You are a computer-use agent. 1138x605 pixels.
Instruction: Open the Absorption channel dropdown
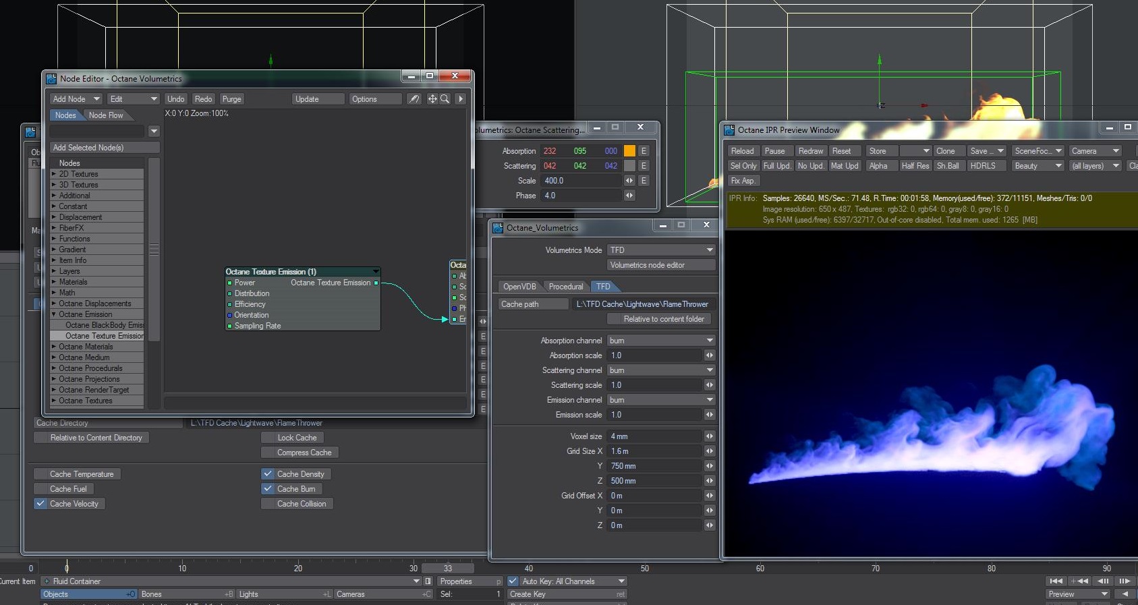pyautogui.click(x=661, y=341)
